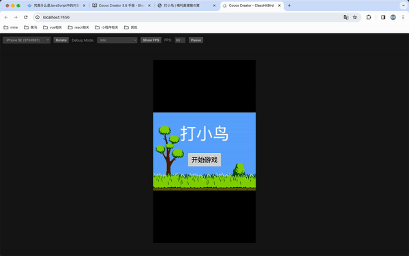Open the 其他 bookmarks folder

click(x=130, y=27)
